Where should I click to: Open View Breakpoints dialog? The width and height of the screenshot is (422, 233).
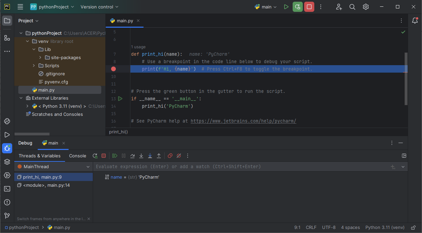[170, 156]
